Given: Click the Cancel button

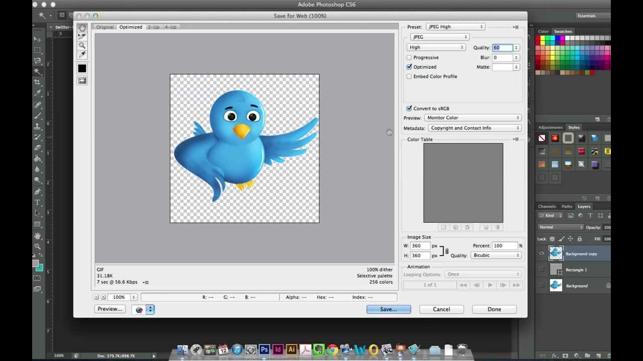Looking at the screenshot, I should coord(441,309).
